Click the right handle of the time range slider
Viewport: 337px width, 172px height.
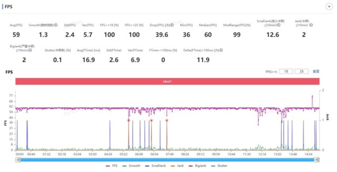(x=317, y=160)
